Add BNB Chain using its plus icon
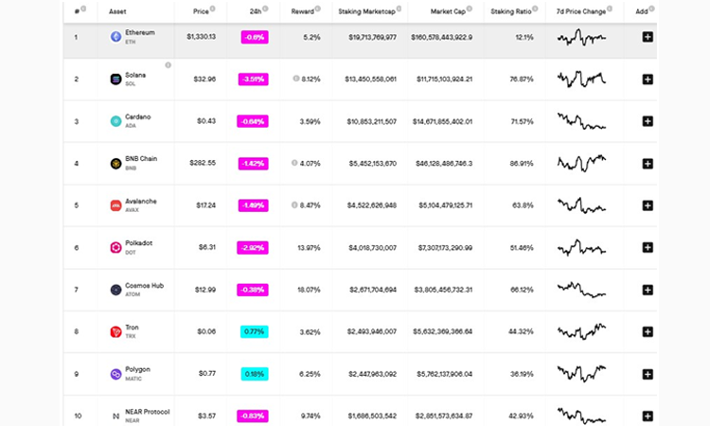 pyautogui.click(x=648, y=164)
